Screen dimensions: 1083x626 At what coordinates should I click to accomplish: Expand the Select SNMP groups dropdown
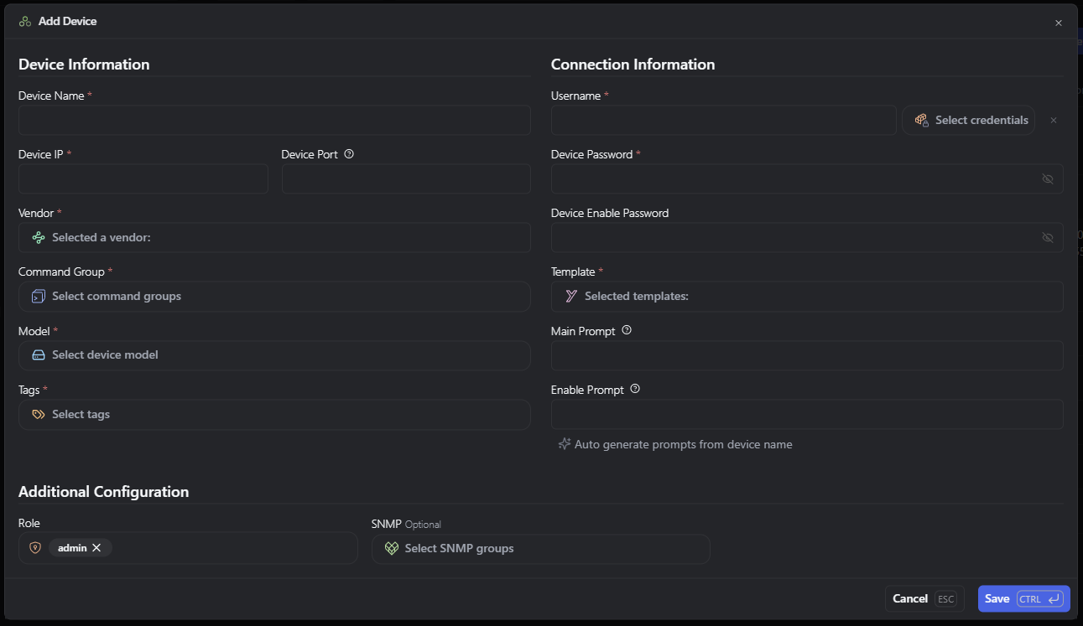point(540,548)
